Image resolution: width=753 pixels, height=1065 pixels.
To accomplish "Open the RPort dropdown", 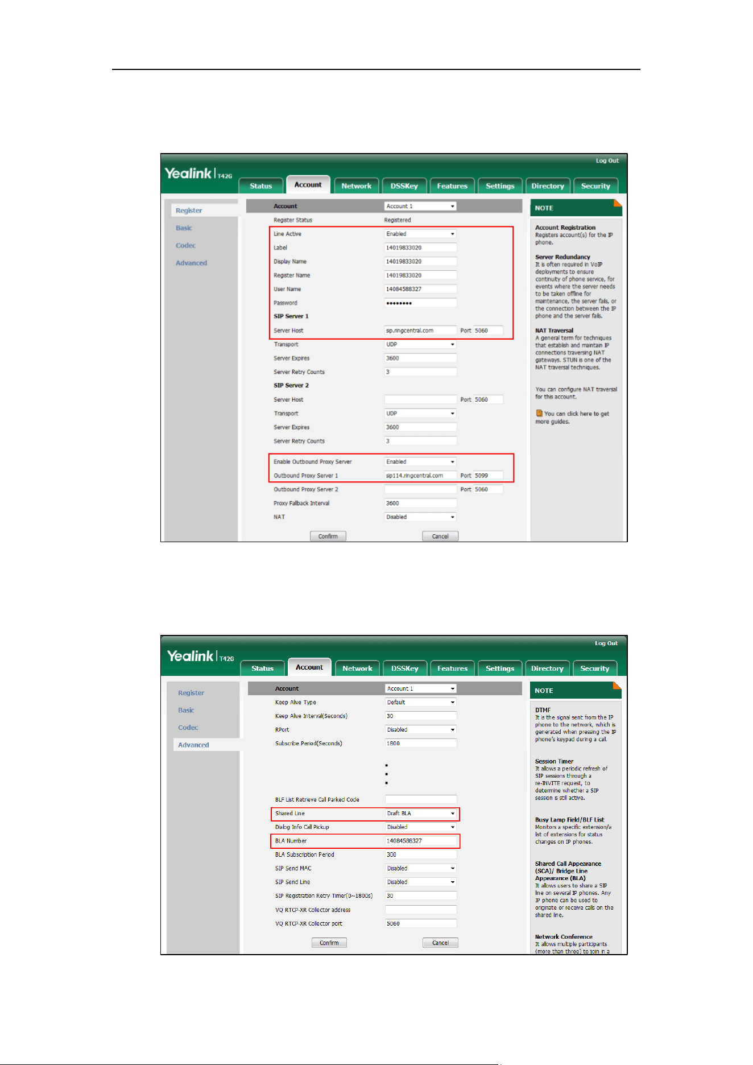I will tap(421, 730).
